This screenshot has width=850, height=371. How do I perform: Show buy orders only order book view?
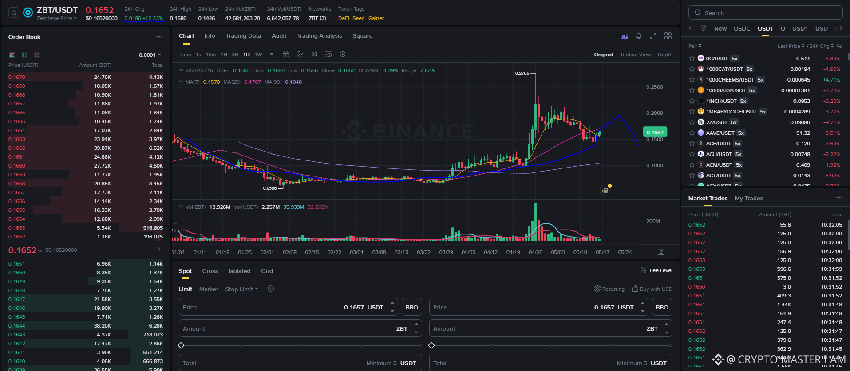coord(24,55)
